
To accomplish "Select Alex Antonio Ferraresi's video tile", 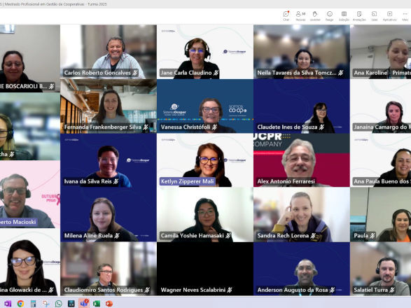I will (x=302, y=160).
